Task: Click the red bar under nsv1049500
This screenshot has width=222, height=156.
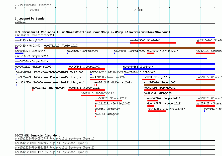Action: [153, 43]
